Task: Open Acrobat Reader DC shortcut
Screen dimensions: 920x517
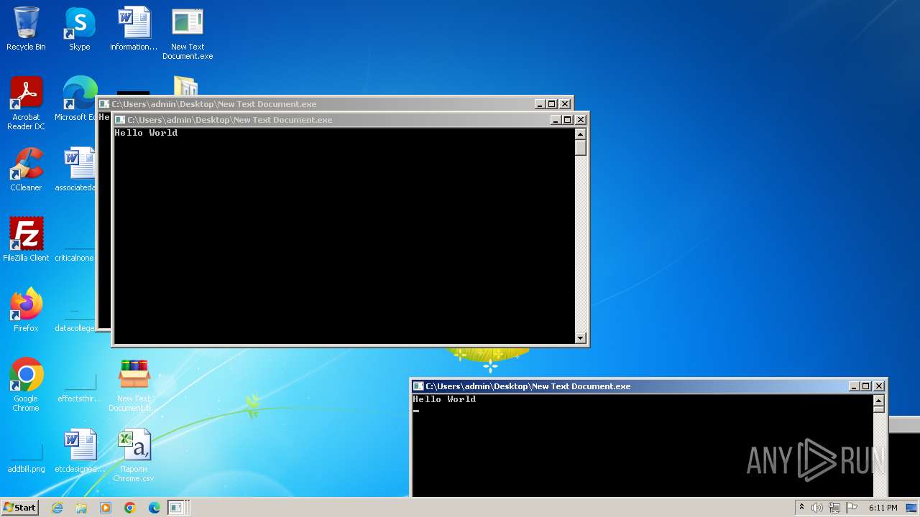Action: (26, 103)
